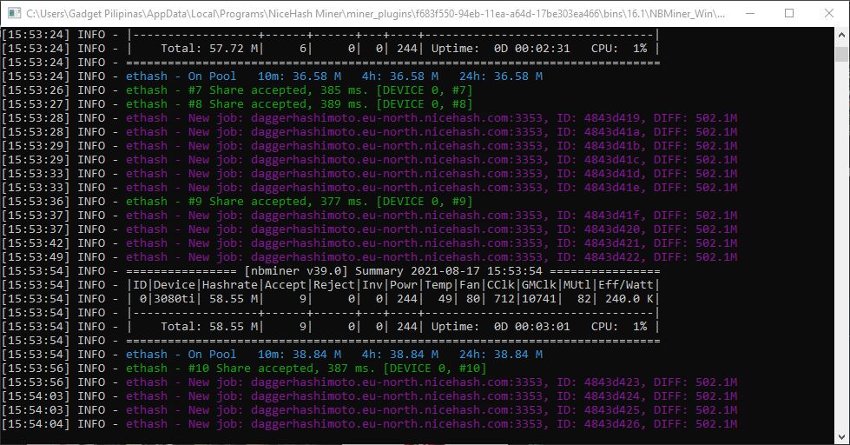Click the window title path text
The height and width of the screenshot is (445, 850).
tap(375, 14)
